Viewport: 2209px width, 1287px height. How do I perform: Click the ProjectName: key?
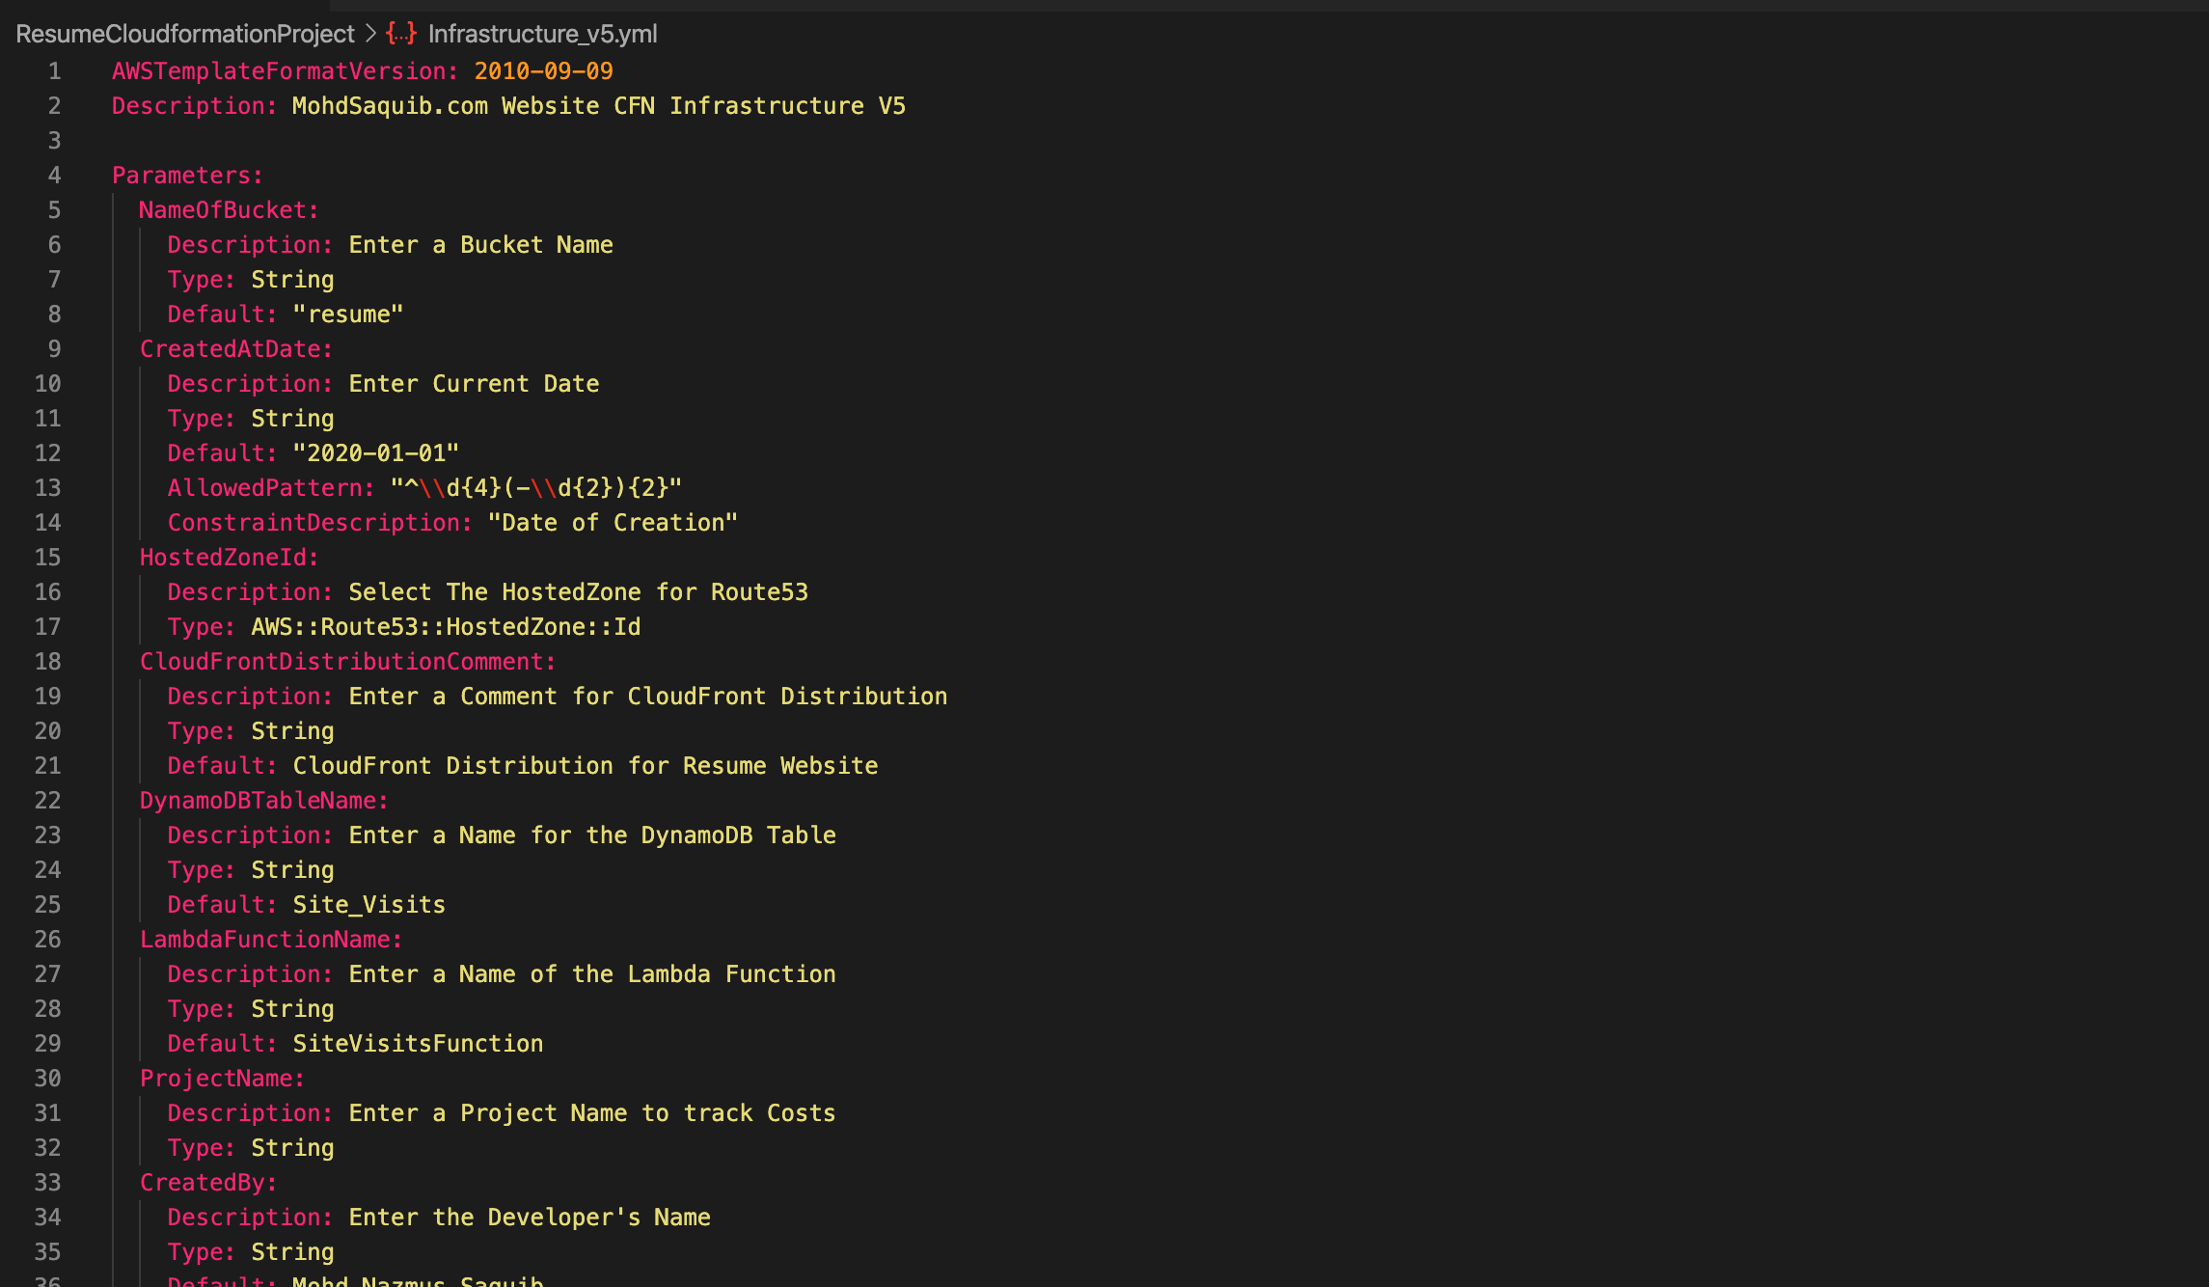(x=222, y=1079)
